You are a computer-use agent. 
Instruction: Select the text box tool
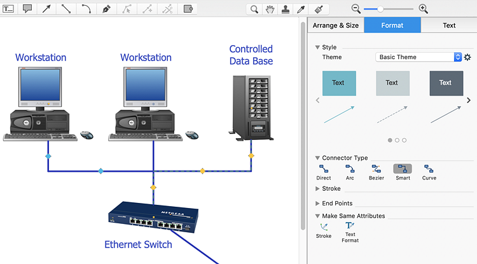[x=8, y=9]
